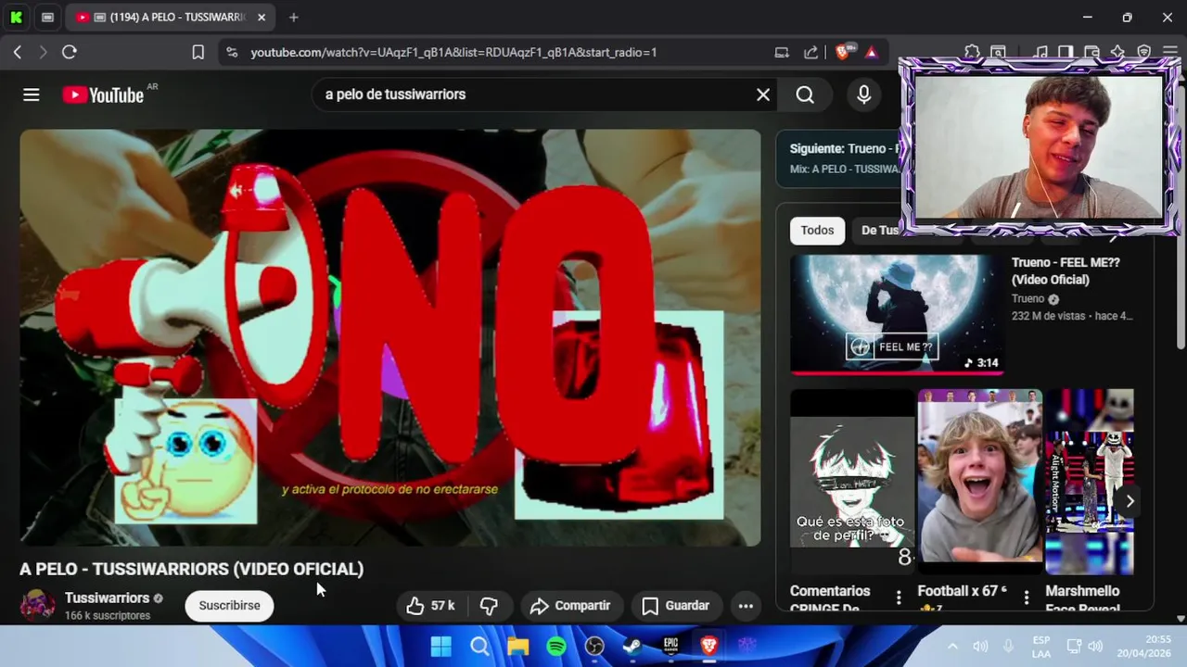1187x667 pixels.
Task: Open the Windows Start menu
Action: [441, 646]
